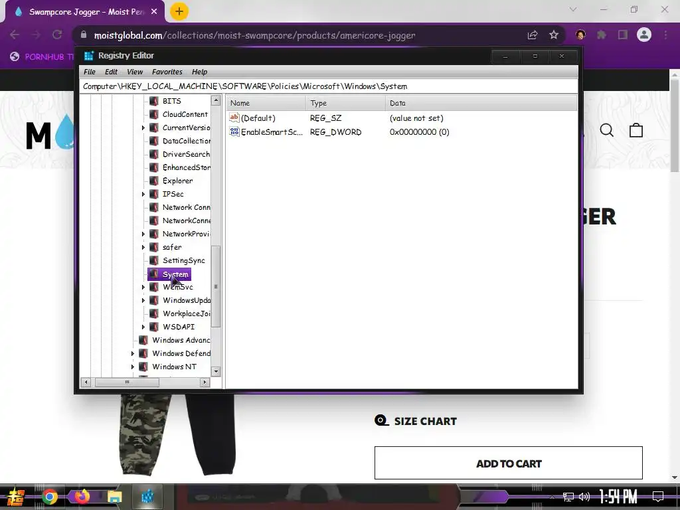Open Firefox from the taskbar
This screenshot has height=510, width=680.
click(x=82, y=496)
